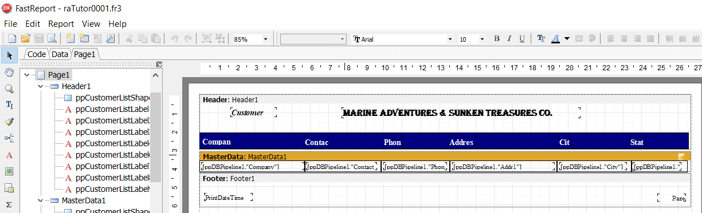Redo the last action
This screenshot has height=213, width=702.
click(188, 39)
